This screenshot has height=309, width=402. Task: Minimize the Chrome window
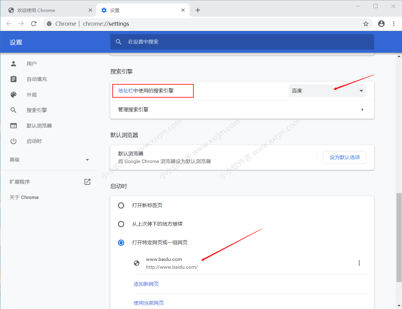click(x=358, y=6)
